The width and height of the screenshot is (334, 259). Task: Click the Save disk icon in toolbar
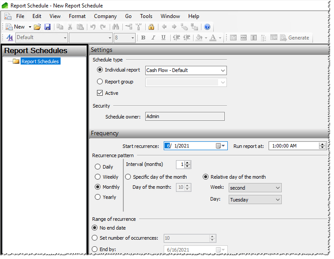tap(47, 27)
